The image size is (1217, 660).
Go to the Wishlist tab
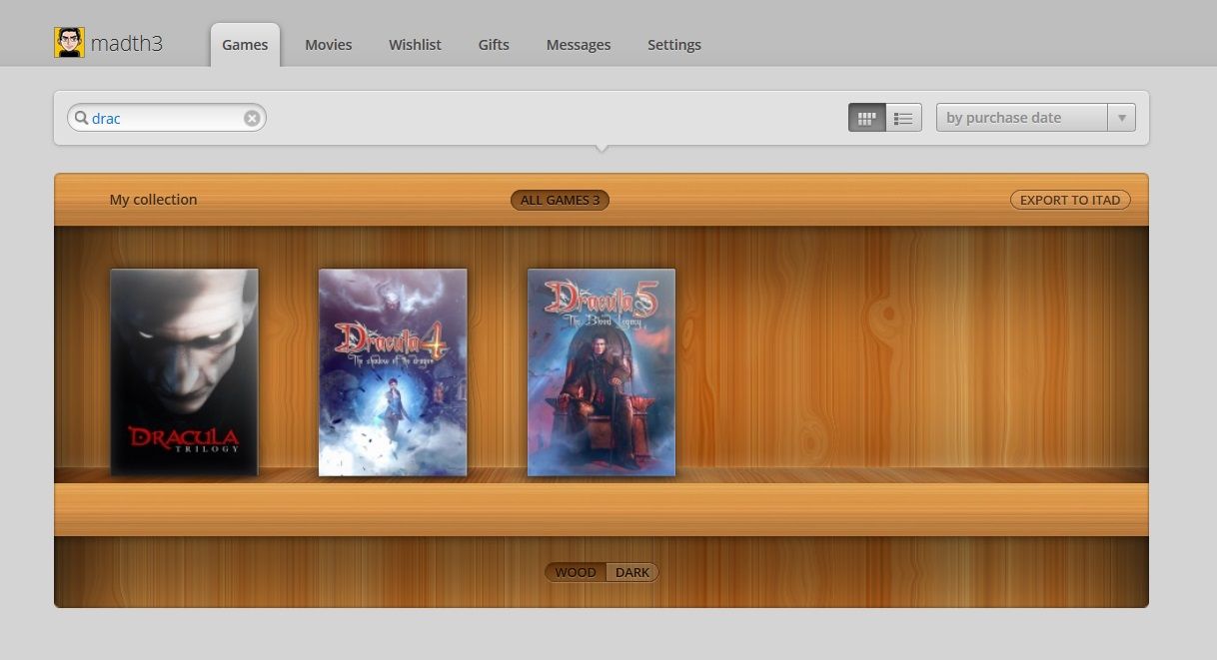(415, 45)
